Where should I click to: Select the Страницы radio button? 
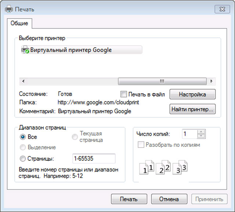click(23, 159)
